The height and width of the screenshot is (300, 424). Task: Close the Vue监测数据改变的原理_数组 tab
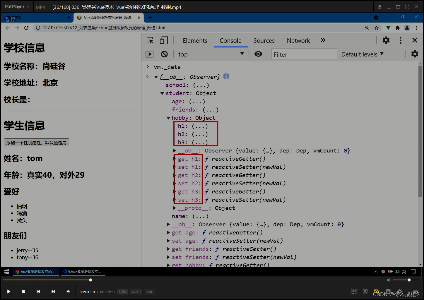pyautogui.click(x=139, y=18)
